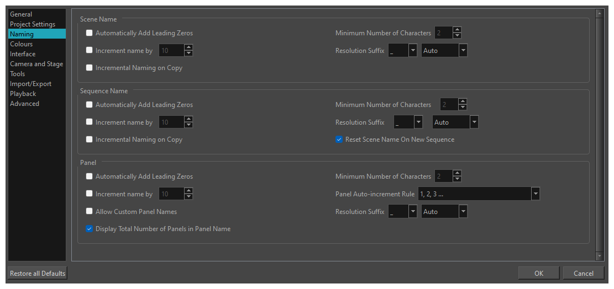Increase Scene Name minimum characters with up arrow

(x=457, y=30)
